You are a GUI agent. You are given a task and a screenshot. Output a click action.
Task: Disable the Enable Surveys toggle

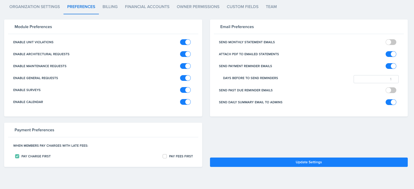point(185,90)
